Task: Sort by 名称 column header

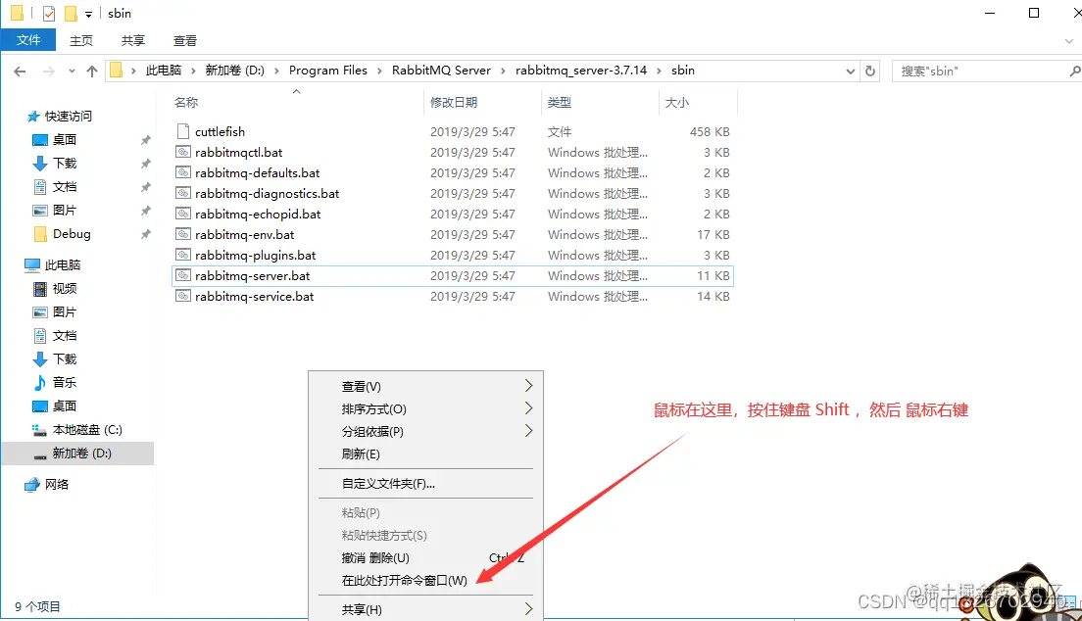Action: 186,102
